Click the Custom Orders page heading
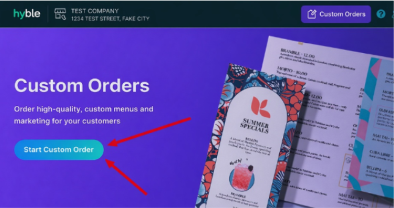The height and width of the screenshot is (208, 394). [x=82, y=85]
